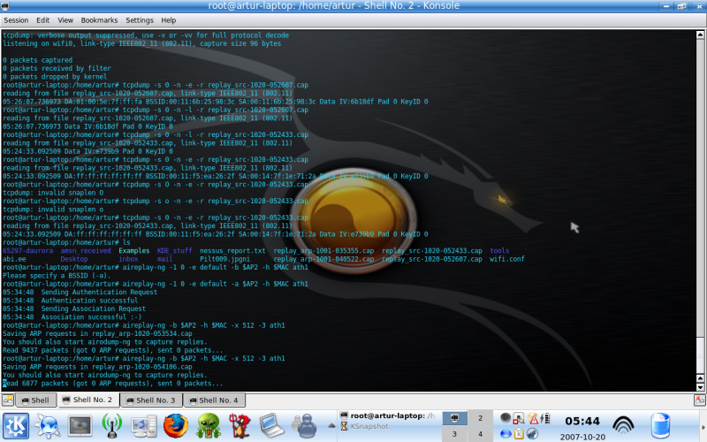
Task: Open the Settings menu
Action: click(x=140, y=20)
